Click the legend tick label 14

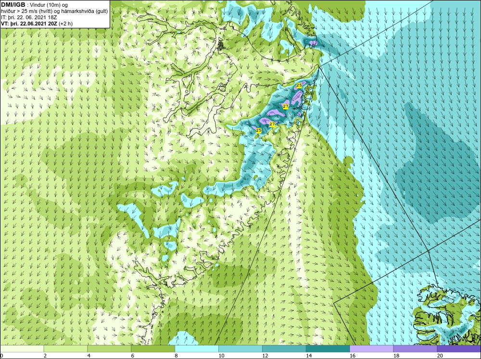click(x=309, y=356)
